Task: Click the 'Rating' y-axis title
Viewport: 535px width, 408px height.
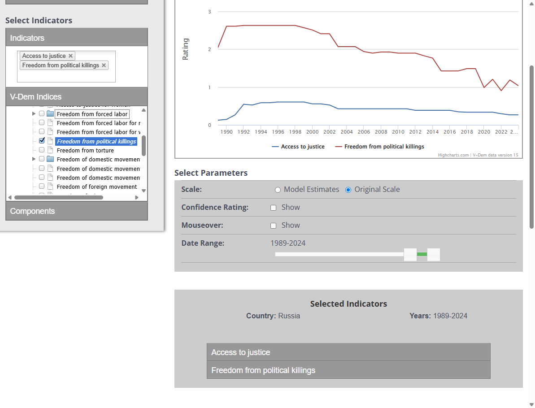Action: coord(185,49)
